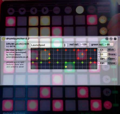This screenshot has height=114, width=120.
Task: Click the yellow diamond step in bottom row
Action: 66,67
